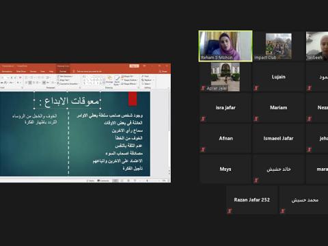Switch to the Review tab
Image resolution: width=328 pixels, height=246 pixels.
[33, 72]
